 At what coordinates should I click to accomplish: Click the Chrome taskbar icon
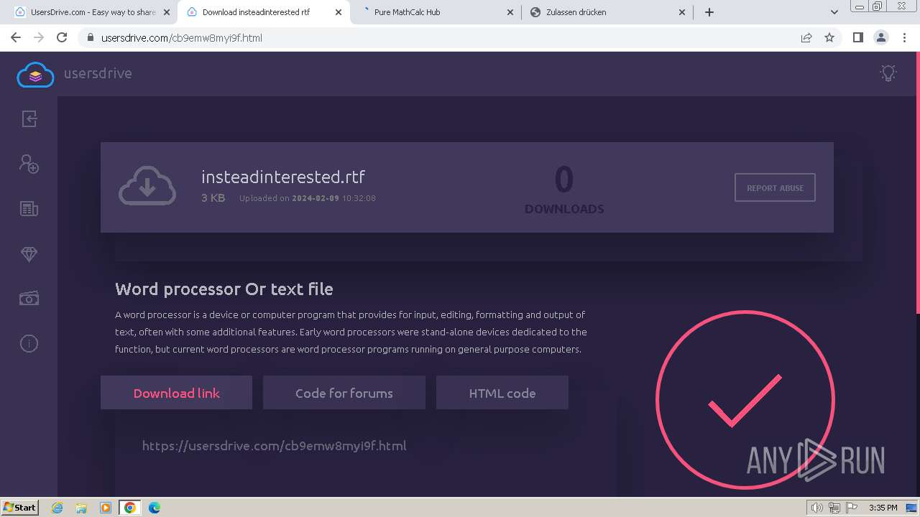pyautogui.click(x=129, y=508)
